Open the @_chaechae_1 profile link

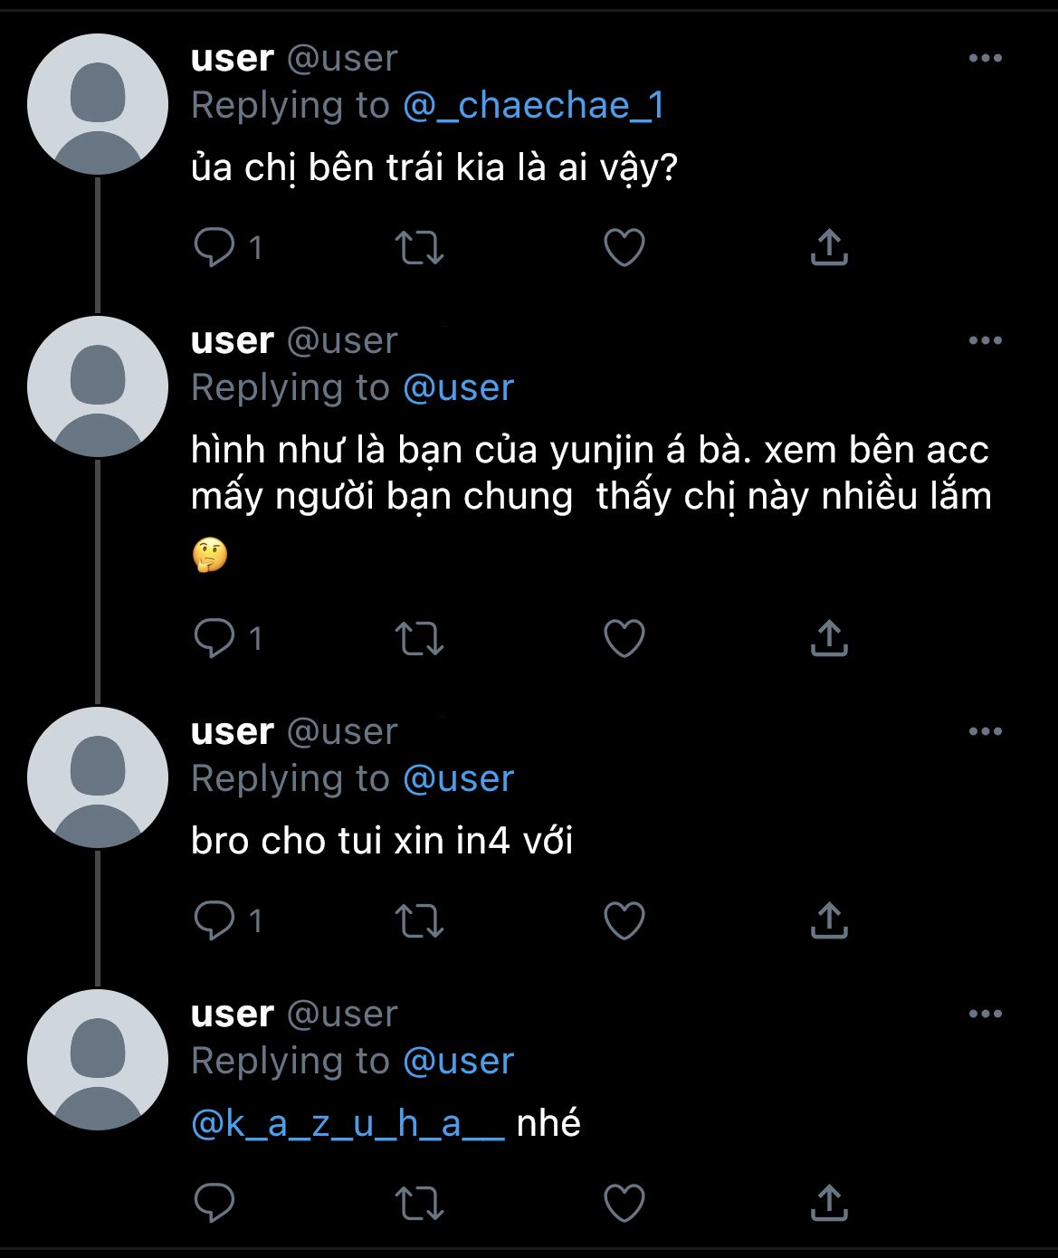(533, 106)
